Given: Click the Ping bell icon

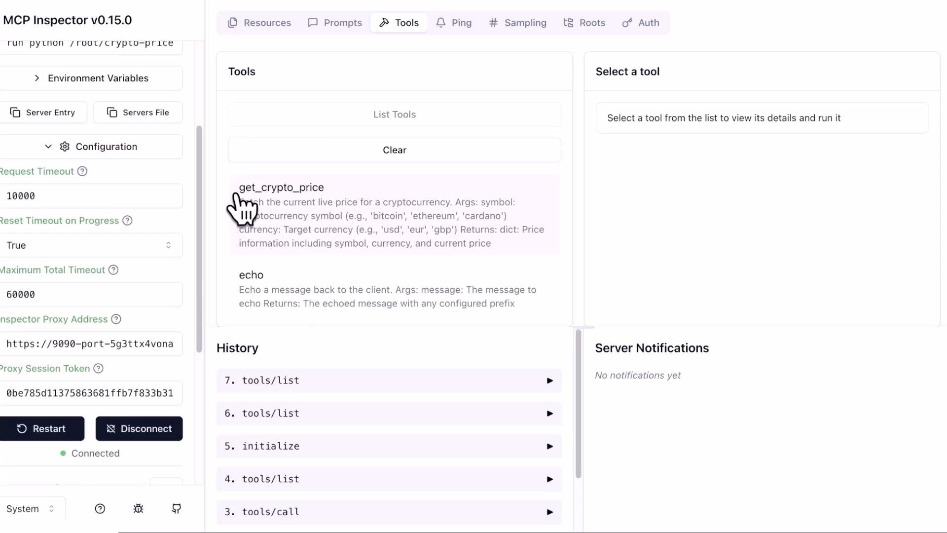Looking at the screenshot, I should [440, 23].
